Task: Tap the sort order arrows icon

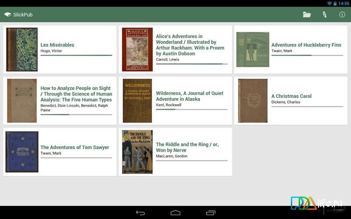Action: click(325, 14)
